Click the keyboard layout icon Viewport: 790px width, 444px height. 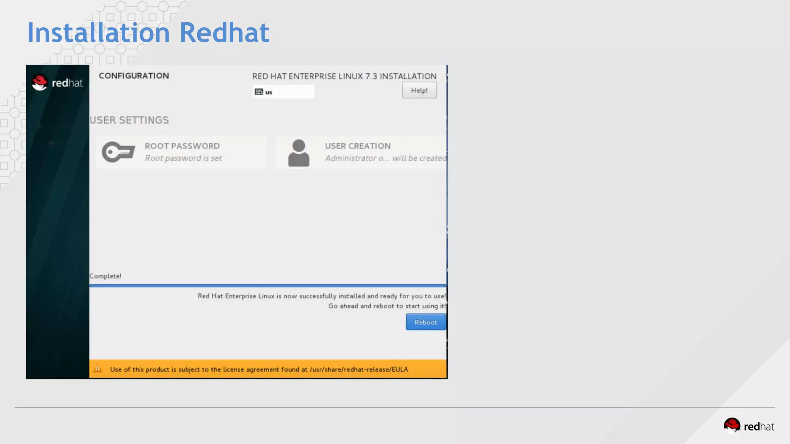pos(259,92)
